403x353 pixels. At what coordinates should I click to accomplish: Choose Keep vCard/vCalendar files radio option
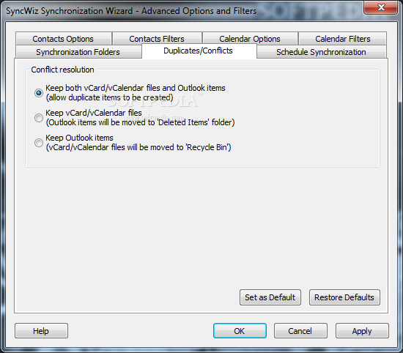click(39, 118)
